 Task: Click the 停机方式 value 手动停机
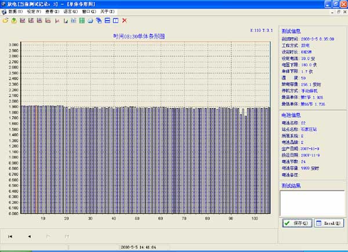309,91
